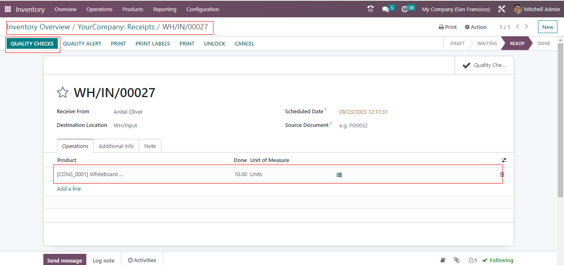Click the phone VoIP icon
564x265 pixels.
tap(370, 9)
